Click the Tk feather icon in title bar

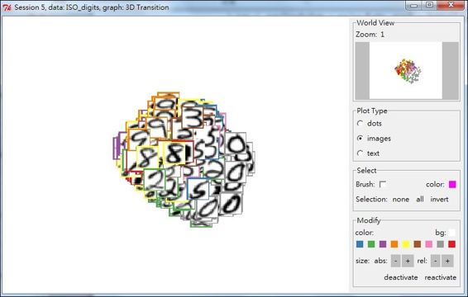click(x=7, y=7)
